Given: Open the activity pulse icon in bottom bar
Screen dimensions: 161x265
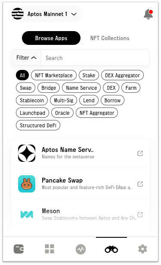Looking at the screenshot, I should pos(80,249).
